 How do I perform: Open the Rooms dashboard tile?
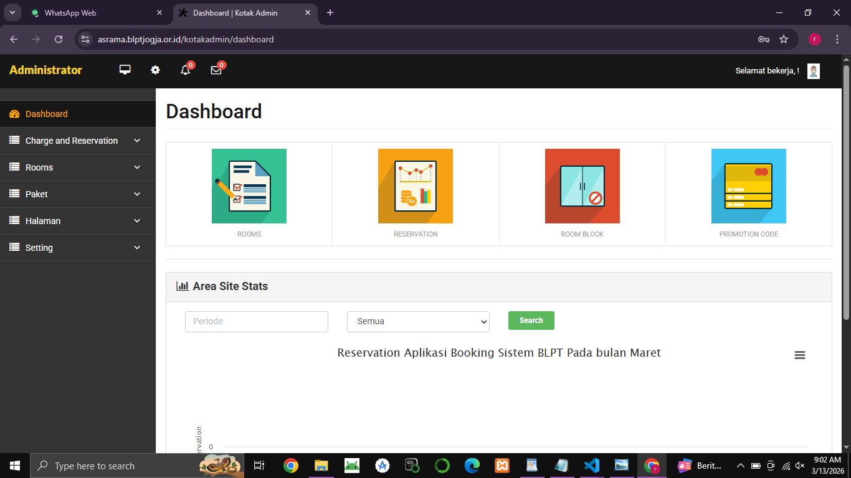pyautogui.click(x=249, y=186)
